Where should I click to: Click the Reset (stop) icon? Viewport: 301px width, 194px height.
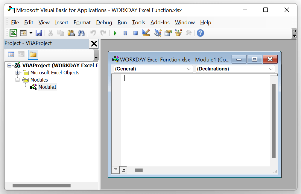(135, 33)
